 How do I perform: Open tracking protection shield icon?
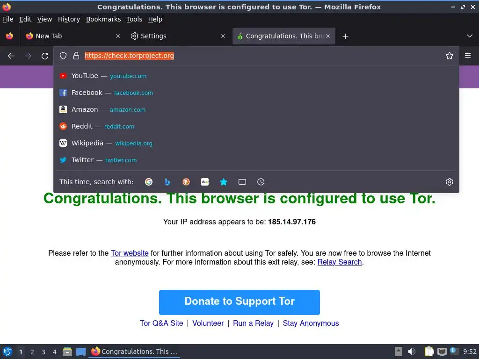[x=63, y=56]
